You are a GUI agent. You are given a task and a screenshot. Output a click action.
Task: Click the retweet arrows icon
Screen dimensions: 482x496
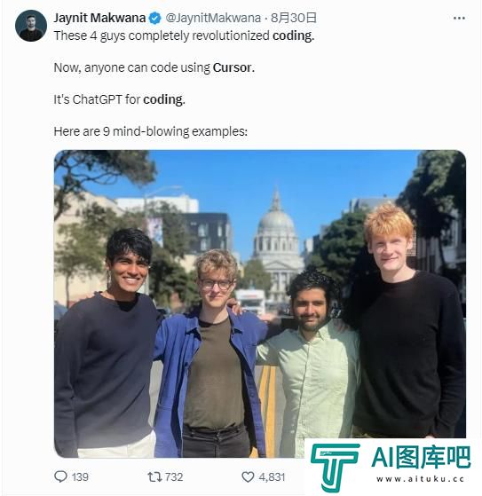(x=154, y=476)
